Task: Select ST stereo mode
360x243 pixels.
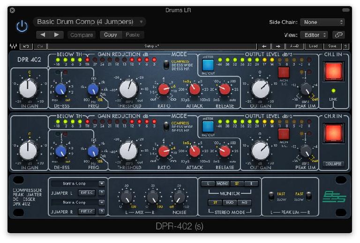Action: (x=215, y=202)
